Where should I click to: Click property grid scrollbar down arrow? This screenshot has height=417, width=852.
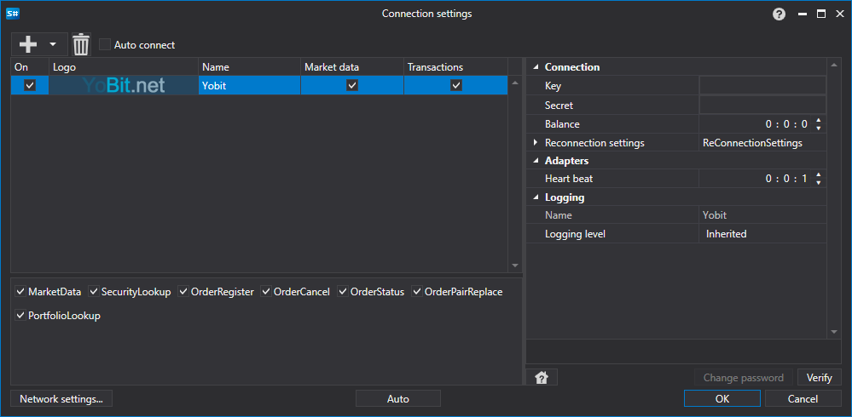(833, 331)
